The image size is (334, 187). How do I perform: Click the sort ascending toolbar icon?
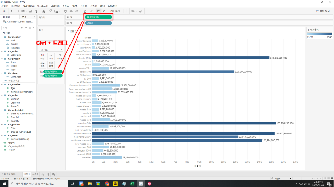(x=71, y=11)
